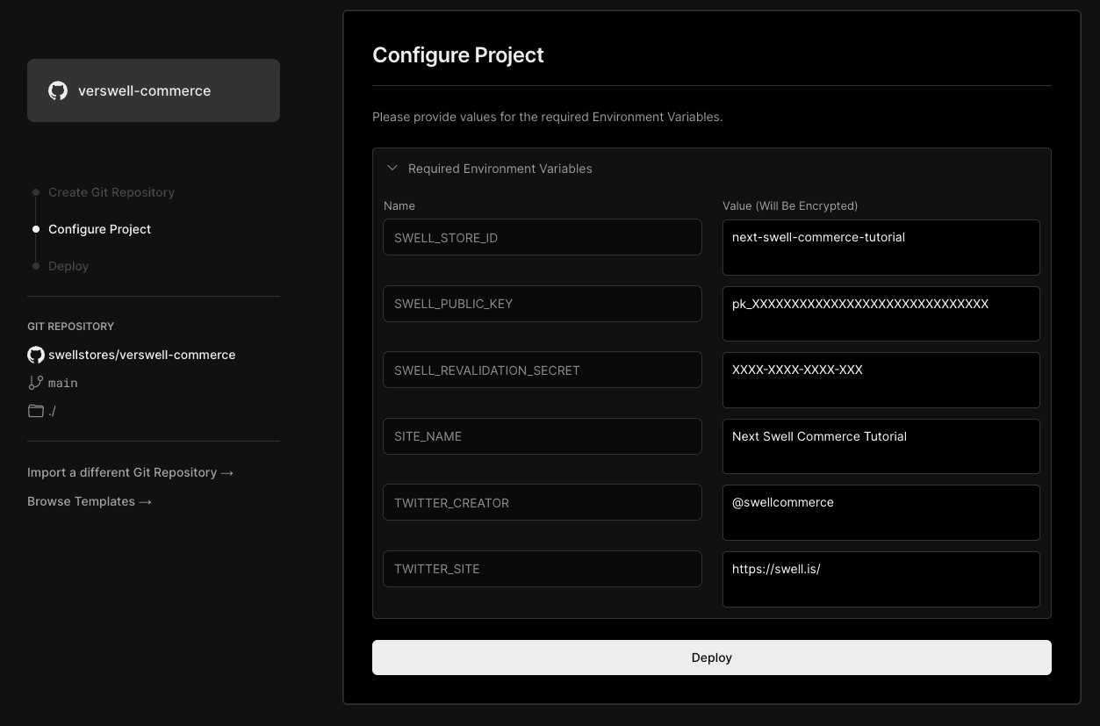
Task: Collapse Required Environment Variables chevron
Action: (x=392, y=169)
